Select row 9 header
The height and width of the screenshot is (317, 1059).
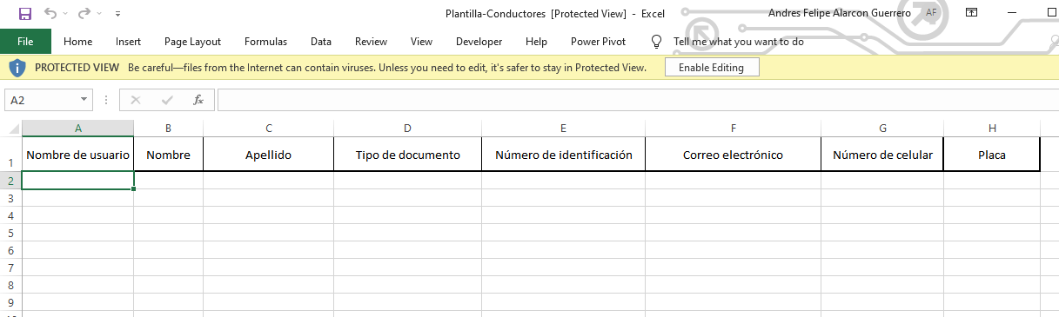tap(10, 302)
